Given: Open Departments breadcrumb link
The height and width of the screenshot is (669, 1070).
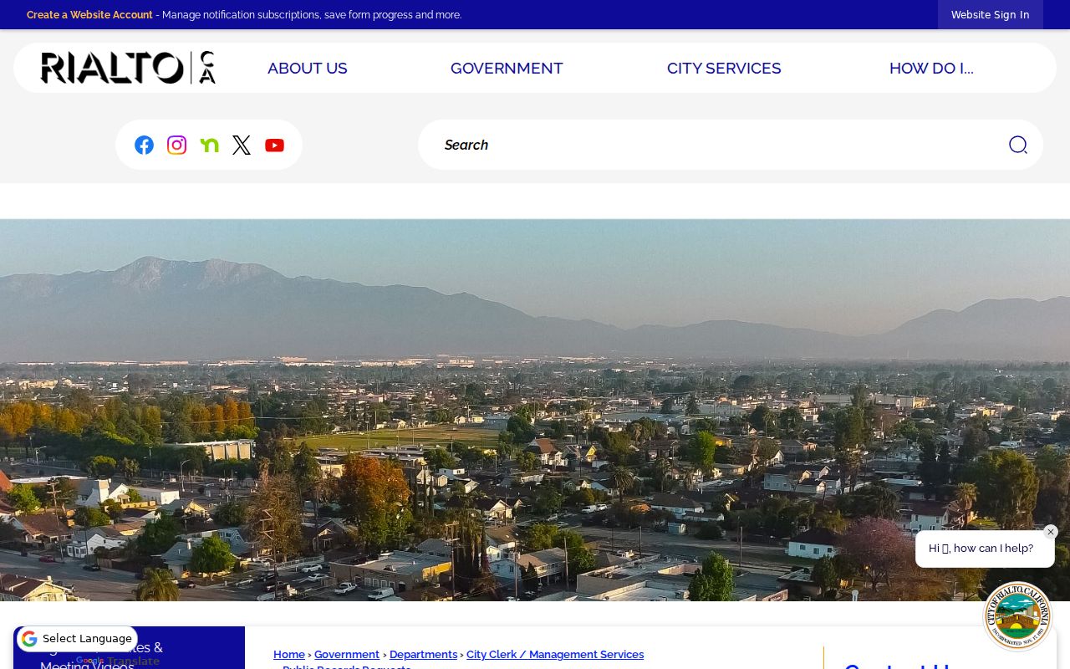Looking at the screenshot, I should 423,655.
